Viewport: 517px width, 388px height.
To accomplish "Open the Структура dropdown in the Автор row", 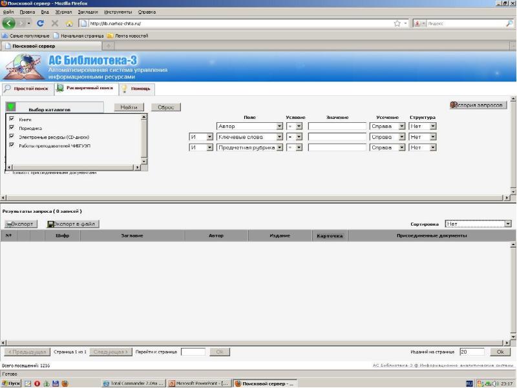I will click(423, 126).
